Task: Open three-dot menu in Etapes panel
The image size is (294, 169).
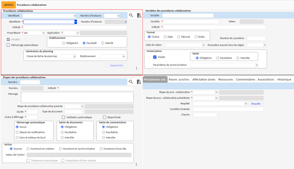Action: [136, 164]
